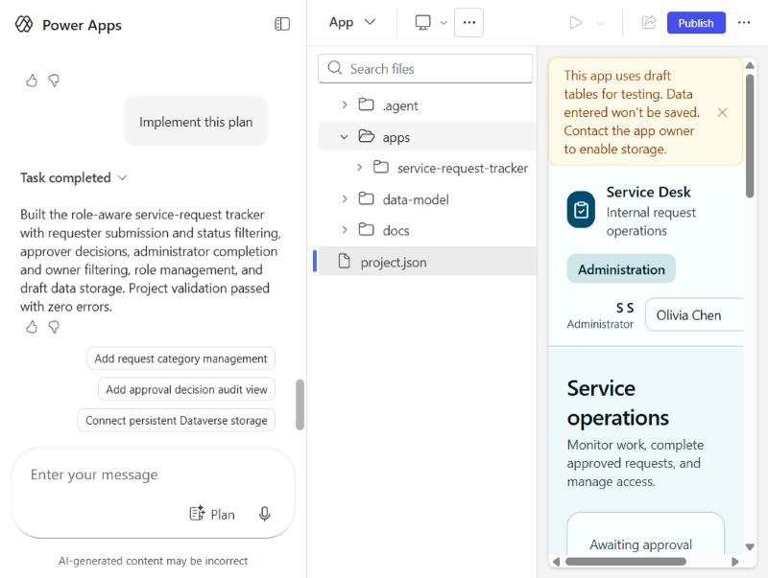The image size is (768, 578).
Task: Click the Plan mode icon button
Action: coord(212,514)
